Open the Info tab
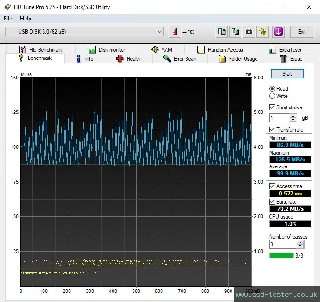Screen dimensions: 320x302 (85, 59)
